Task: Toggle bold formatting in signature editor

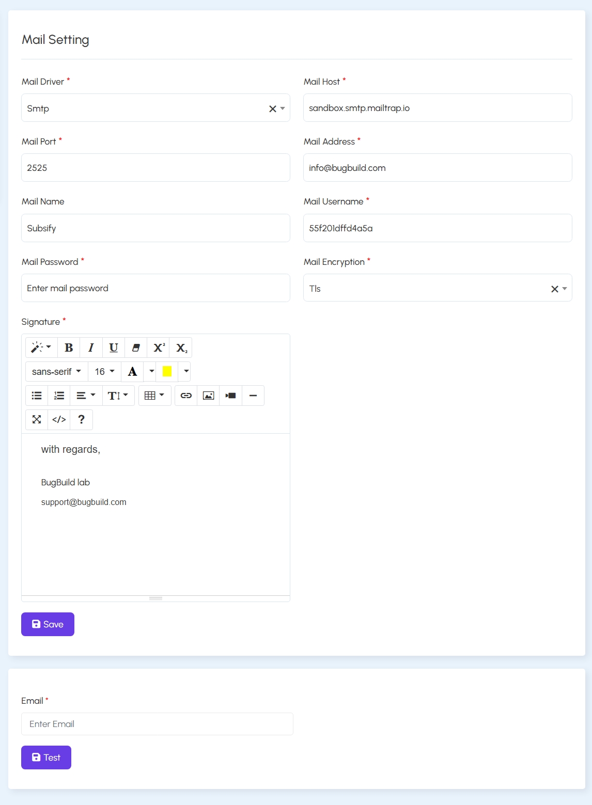Action: coord(69,348)
